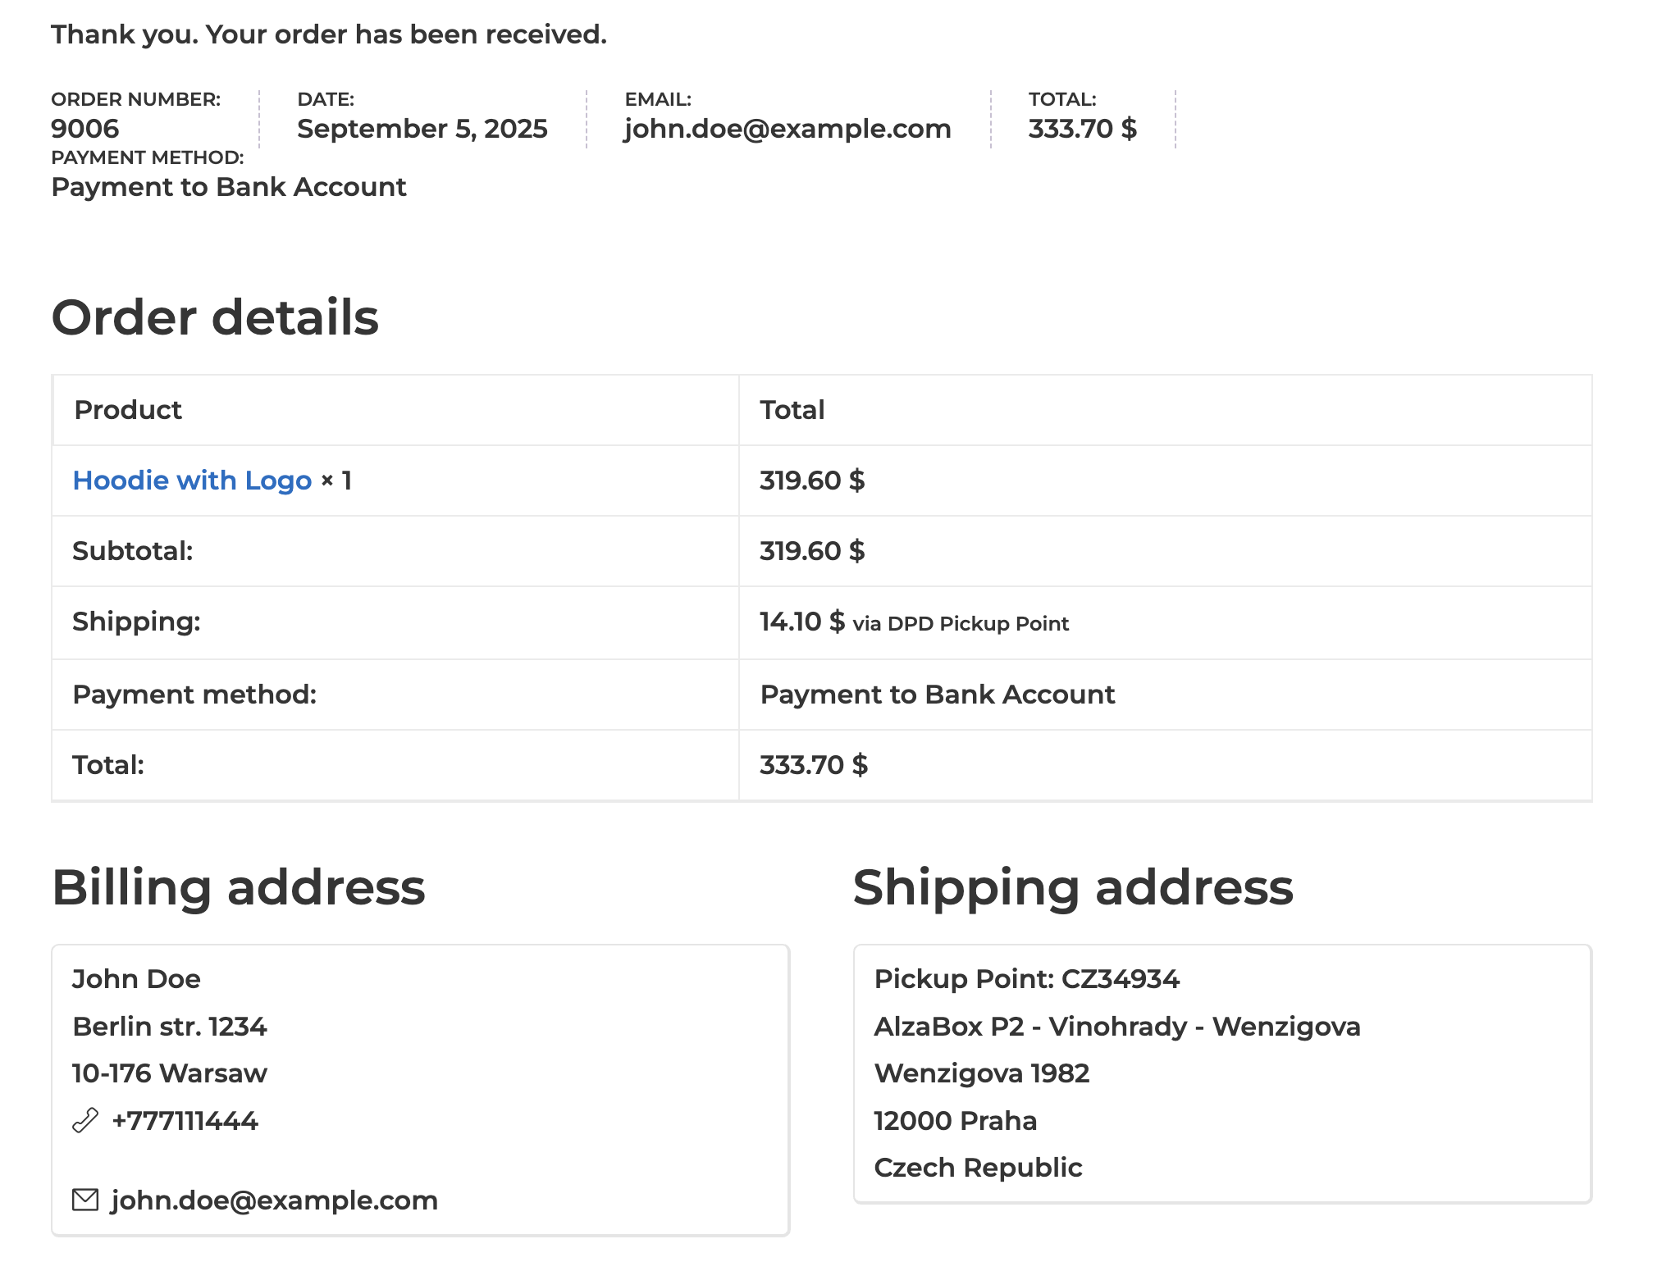
Task: Click the phone icon in billing address
Action: [85, 1120]
